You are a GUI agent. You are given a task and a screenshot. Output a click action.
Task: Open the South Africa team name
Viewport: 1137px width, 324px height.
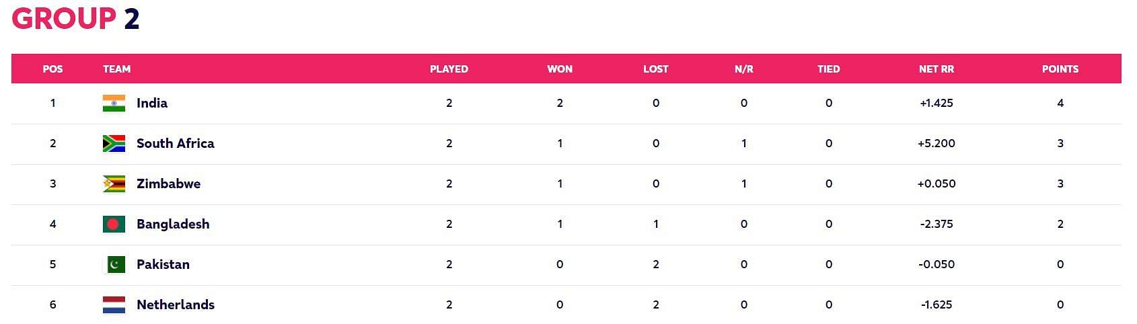coord(175,143)
